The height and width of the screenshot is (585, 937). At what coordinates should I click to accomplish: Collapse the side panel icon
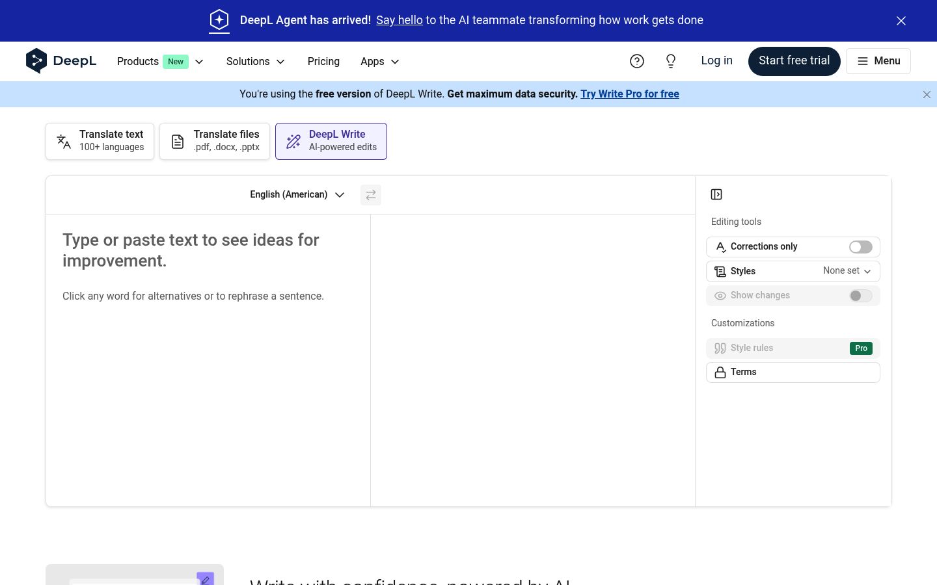coord(716,194)
